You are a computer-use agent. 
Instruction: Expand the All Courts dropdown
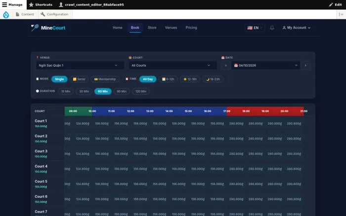point(173,66)
